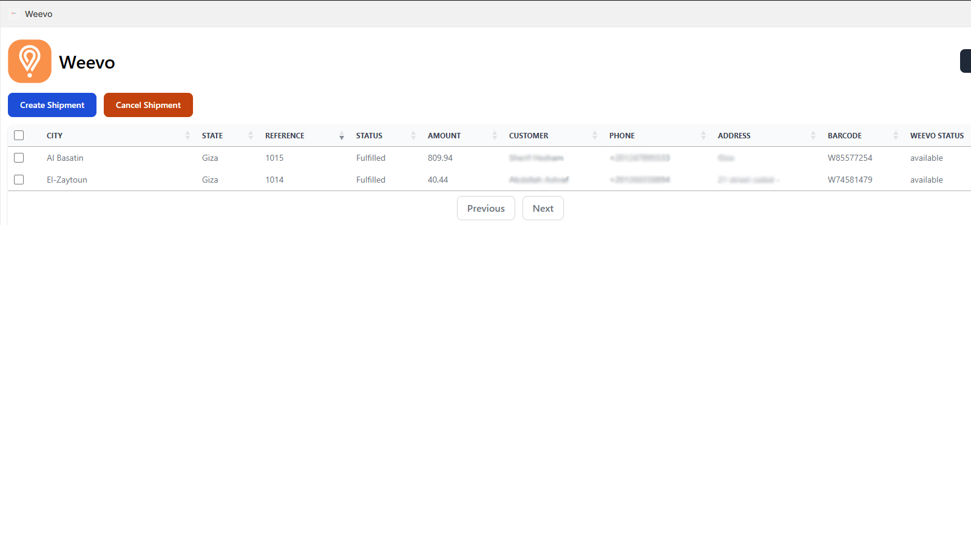Sort by the Reference column arrows
This screenshot has height=546, width=971.
click(342, 136)
